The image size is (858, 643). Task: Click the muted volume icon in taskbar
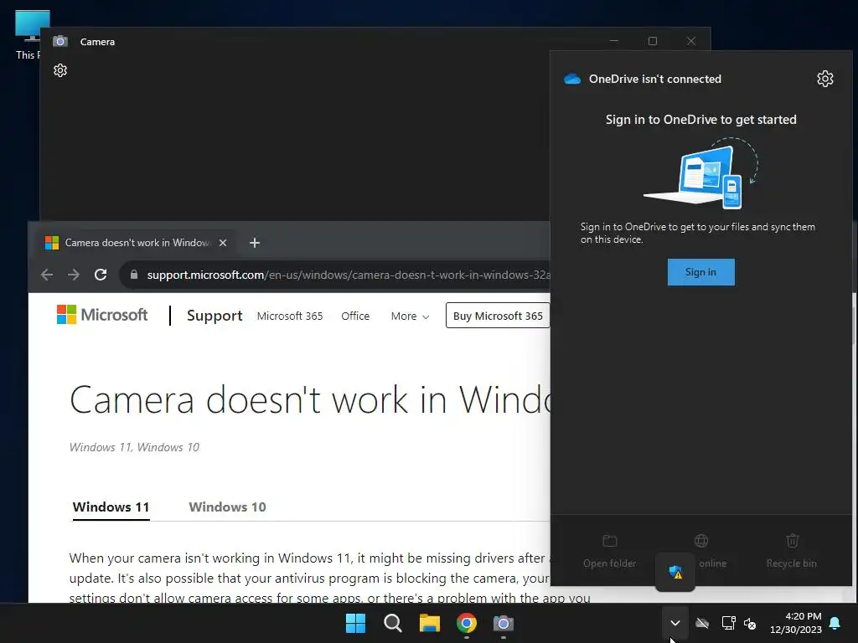coord(750,623)
